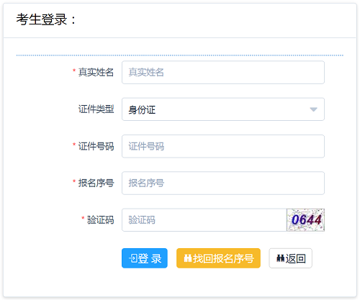Screen dimensions: 360x300
Task: Expand 证件类型 dropdown via arrow
Action: point(313,109)
